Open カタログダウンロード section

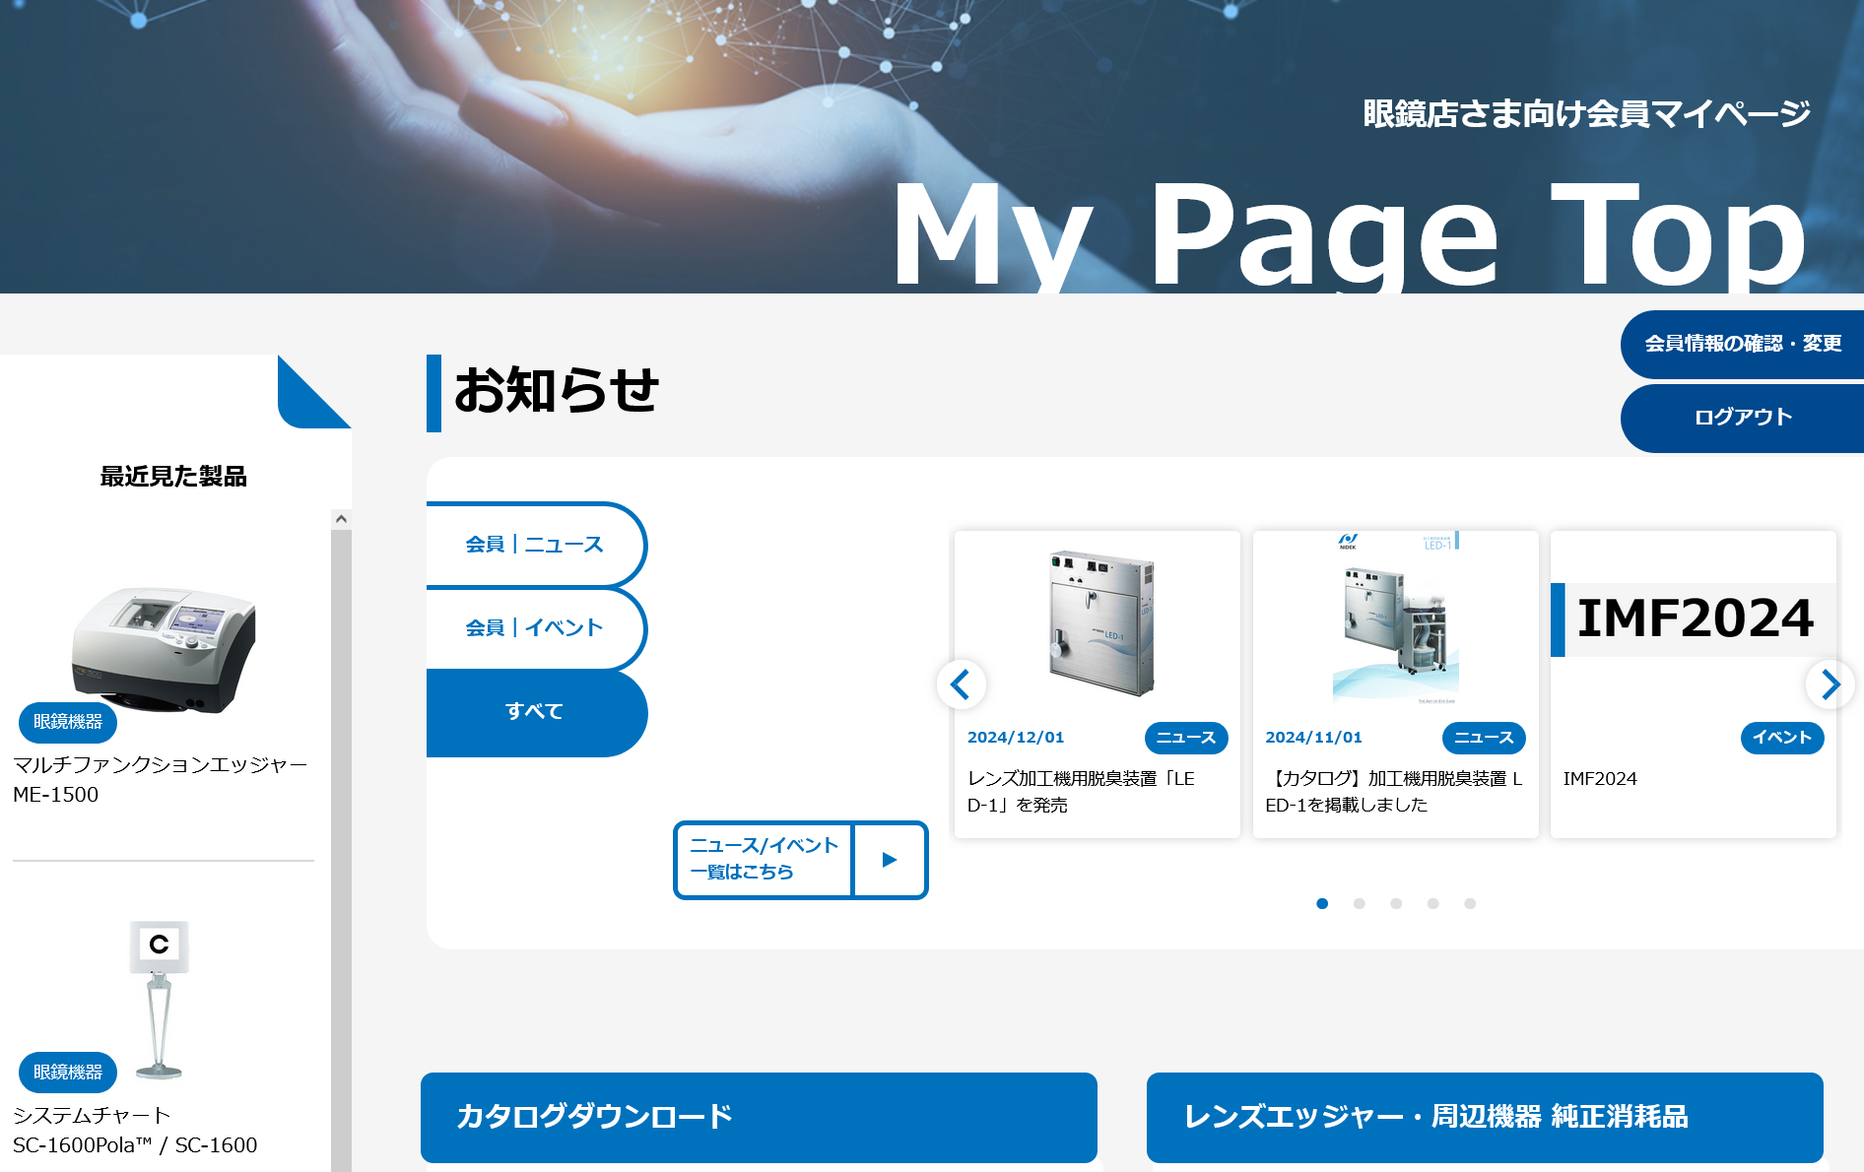pyautogui.click(x=759, y=1117)
